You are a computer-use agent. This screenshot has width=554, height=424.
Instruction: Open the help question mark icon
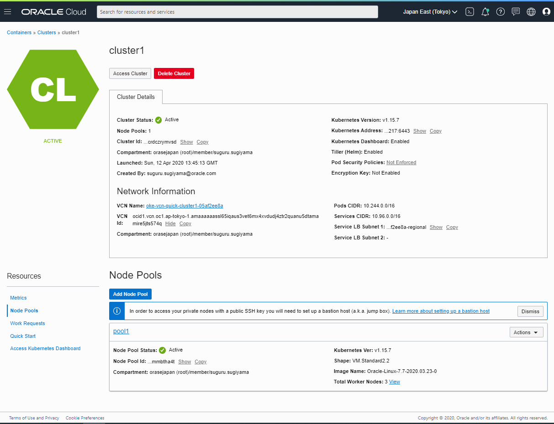(501, 12)
